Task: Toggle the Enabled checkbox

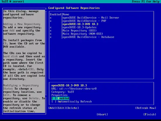Action: 60,98
